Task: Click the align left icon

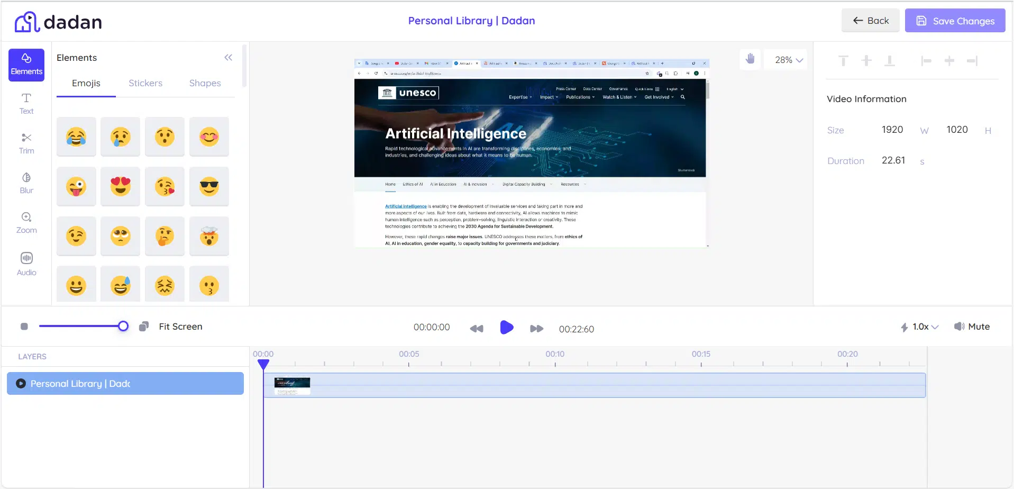Action: tap(926, 60)
